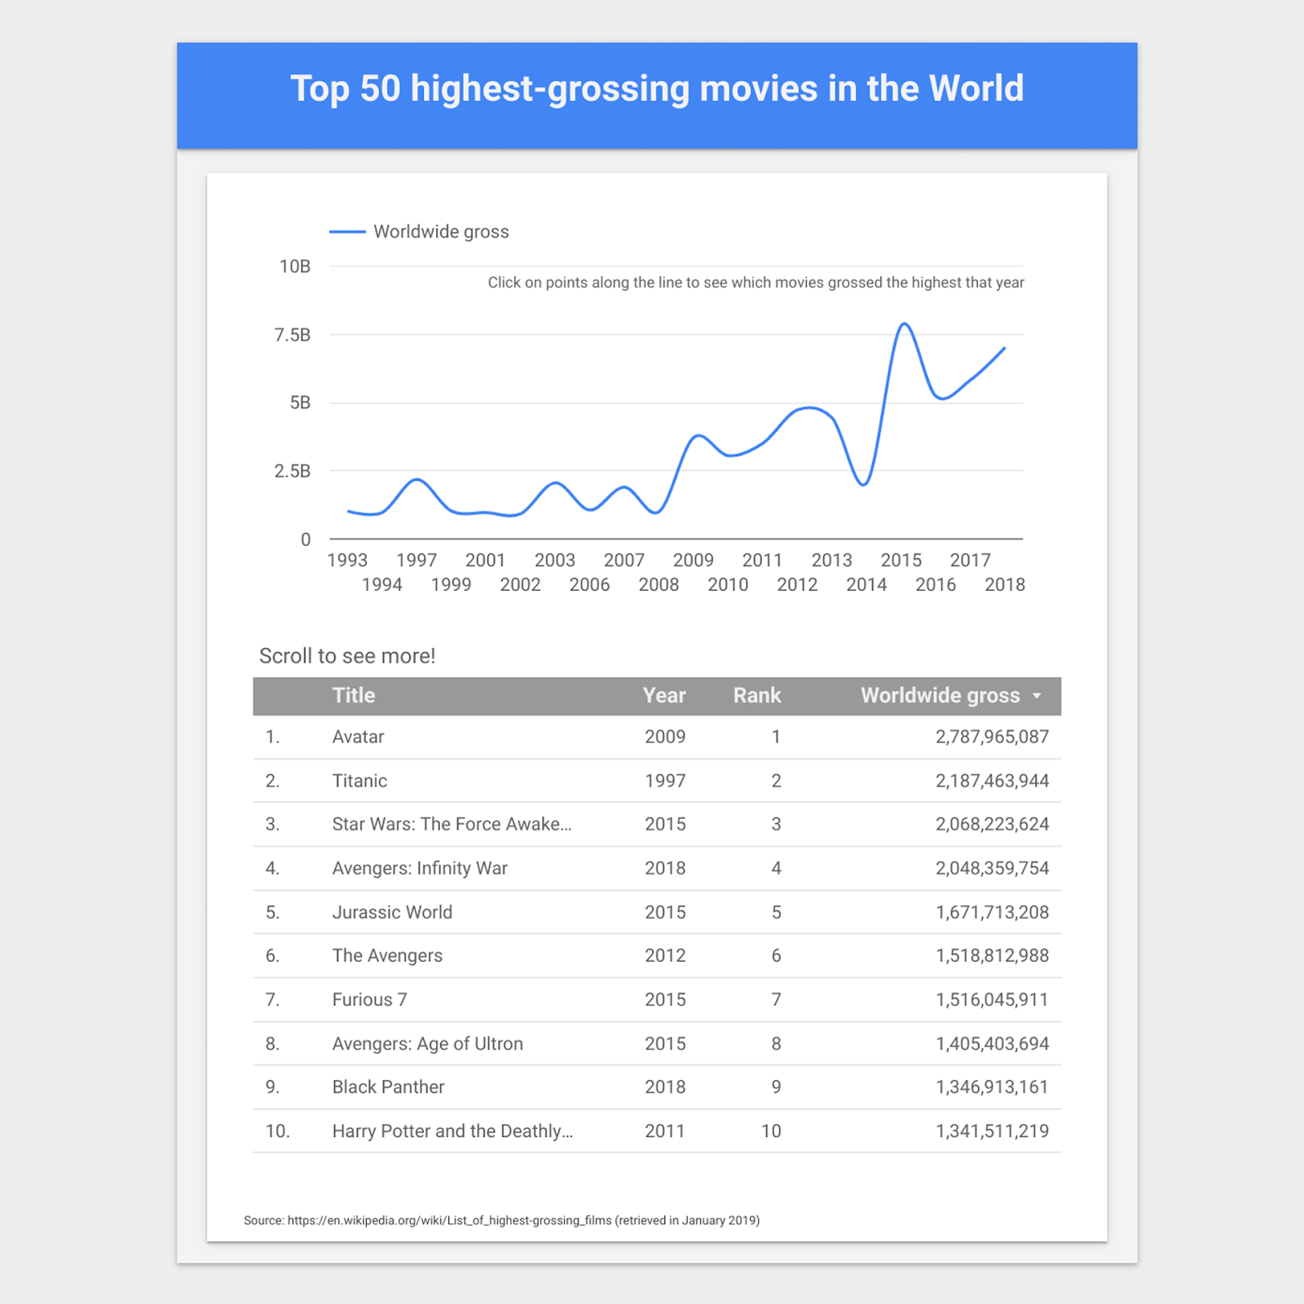Click row number 10. in table
1304x1304 pixels.
pos(277,1130)
